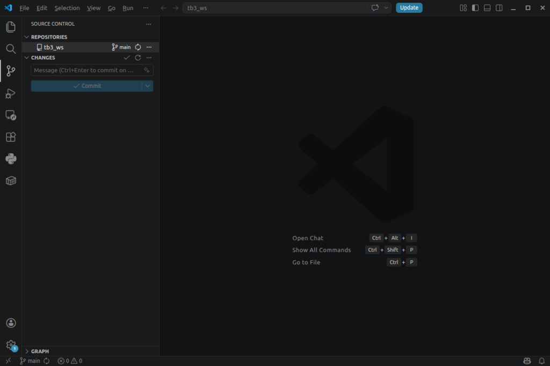Open the Explorer view in activity bar
The width and height of the screenshot is (550, 366).
11,27
